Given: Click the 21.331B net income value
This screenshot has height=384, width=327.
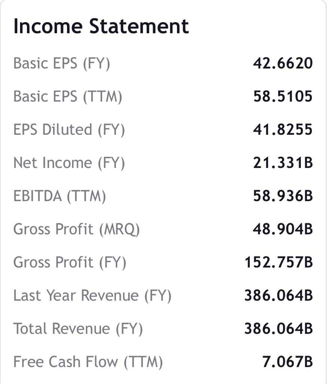Looking at the screenshot, I should (x=283, y=163).
